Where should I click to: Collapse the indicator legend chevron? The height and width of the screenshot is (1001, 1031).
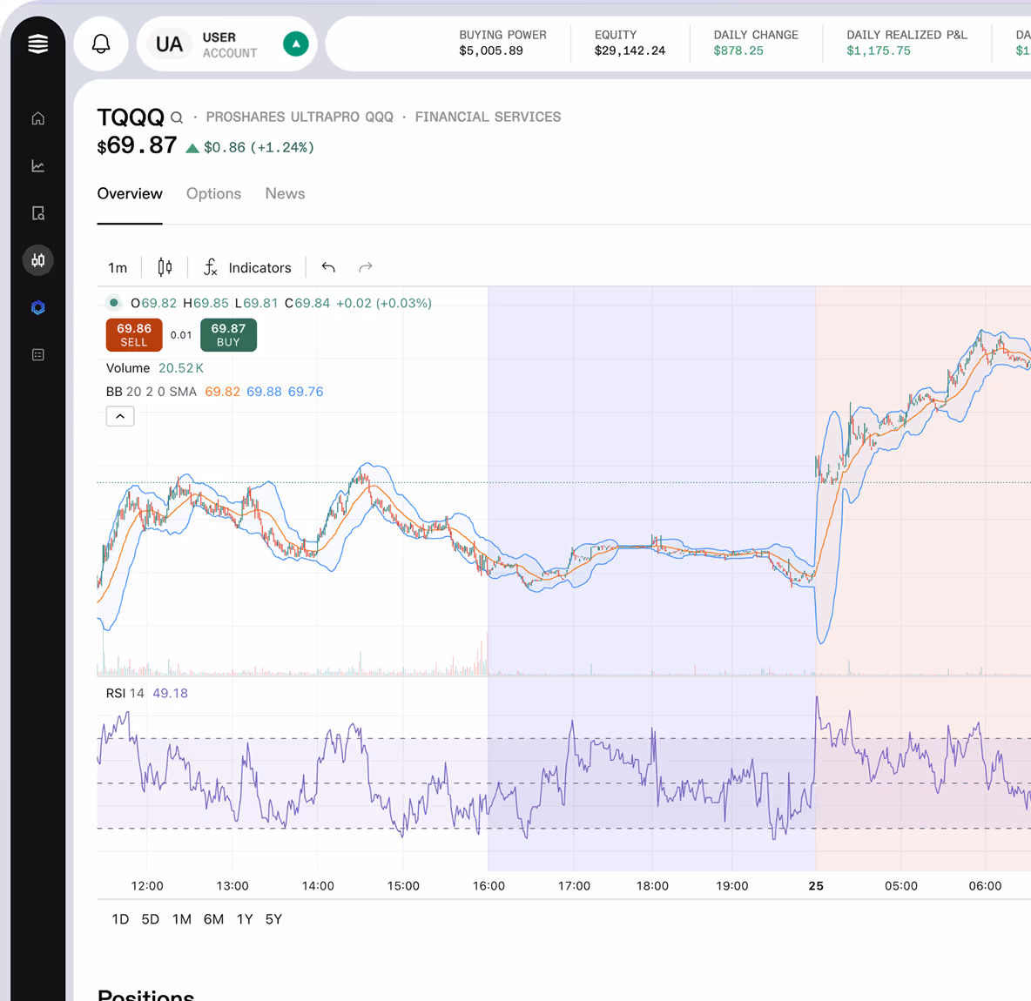(120, 416)
